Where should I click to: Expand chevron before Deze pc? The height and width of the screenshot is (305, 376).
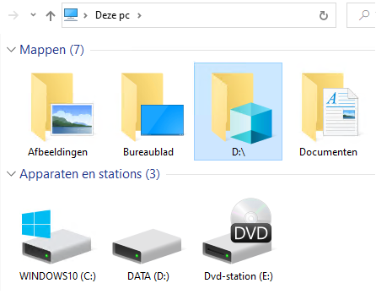85,15
